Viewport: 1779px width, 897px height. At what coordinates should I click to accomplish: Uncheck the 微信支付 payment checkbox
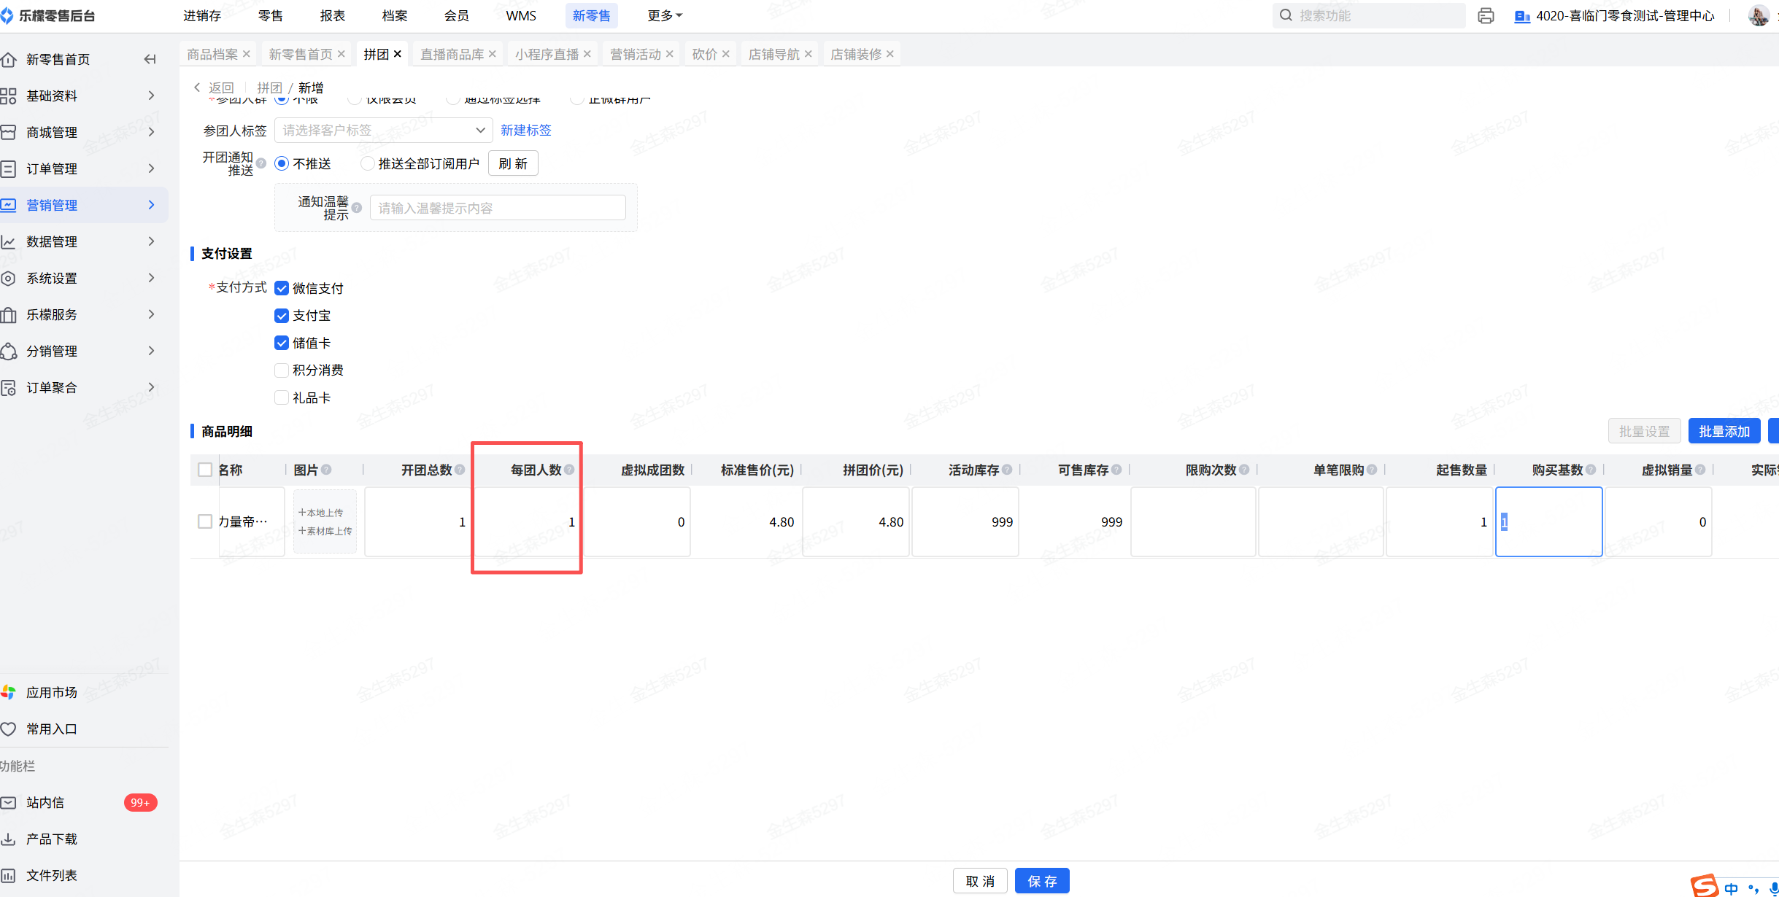(x=282, y=288)
